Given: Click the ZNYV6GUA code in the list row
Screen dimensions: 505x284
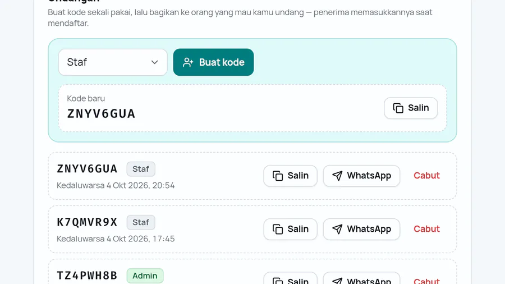Looking at the screenshot, I should pyautogui.click(x=87, y=169).
